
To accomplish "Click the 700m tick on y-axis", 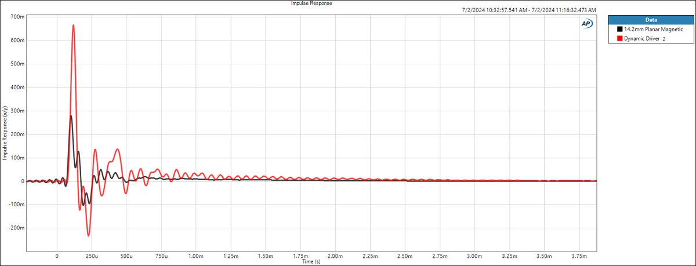I will [17, 17].
